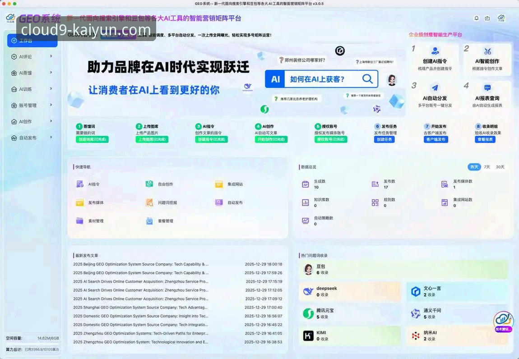This screenshot has width=519, height=359.
Task: Select the 自由创作 icon in quick navigation
Action: pos(149,183)
